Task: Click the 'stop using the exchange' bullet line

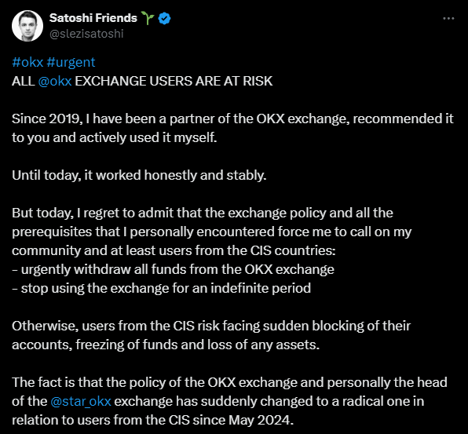Action: [x=162, y=288]
